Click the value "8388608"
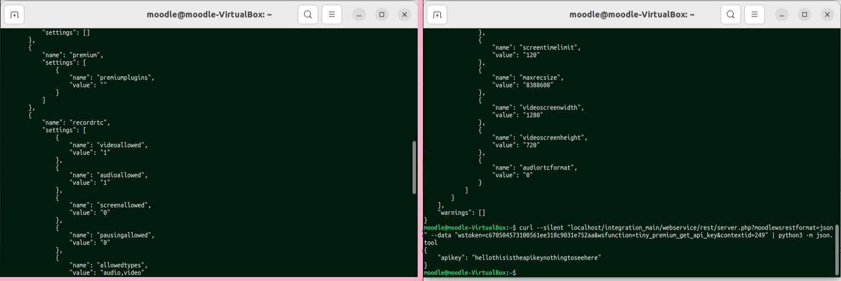The width and height of the screenshot is (841, 281). [x=538, y=85]
